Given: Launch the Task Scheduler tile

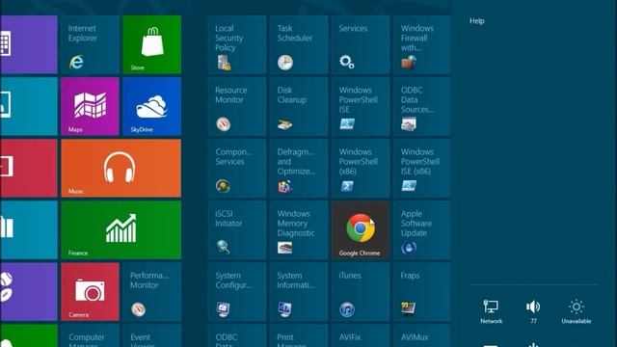Looking at the screenshot, I should (x=299, y=44).
